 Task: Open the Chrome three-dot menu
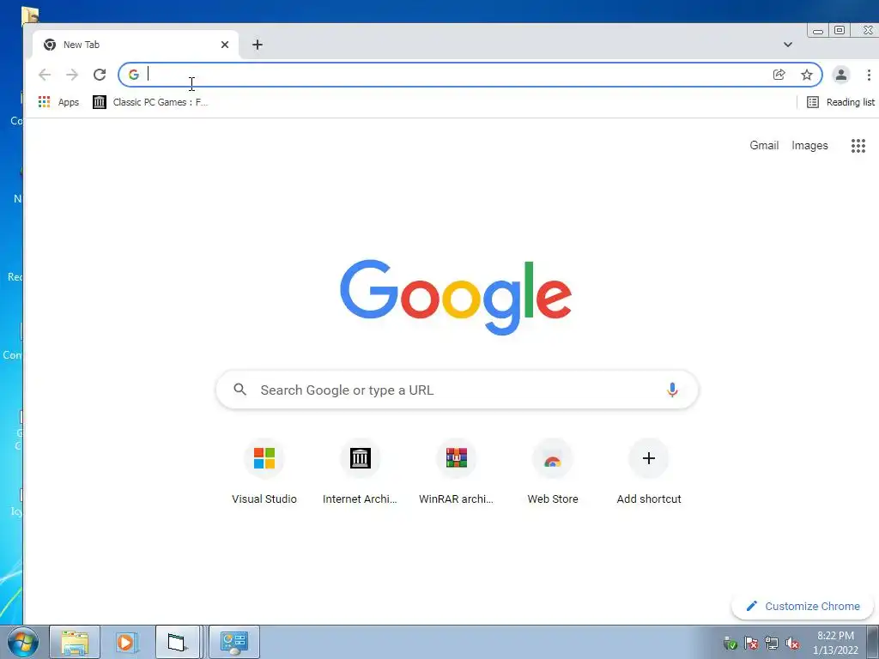(869, 75)
